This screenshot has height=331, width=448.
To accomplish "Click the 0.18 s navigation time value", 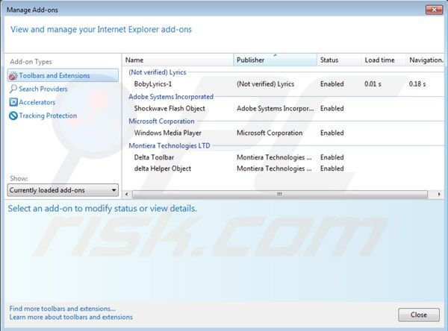I will (417, 84).
